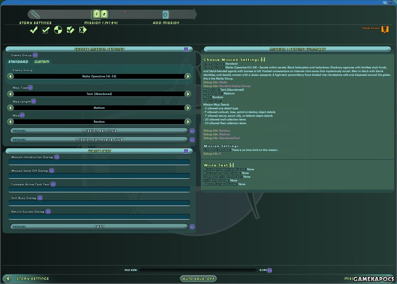
Task: Toggle the Auto Save: Off button
Action: (198, 279)
